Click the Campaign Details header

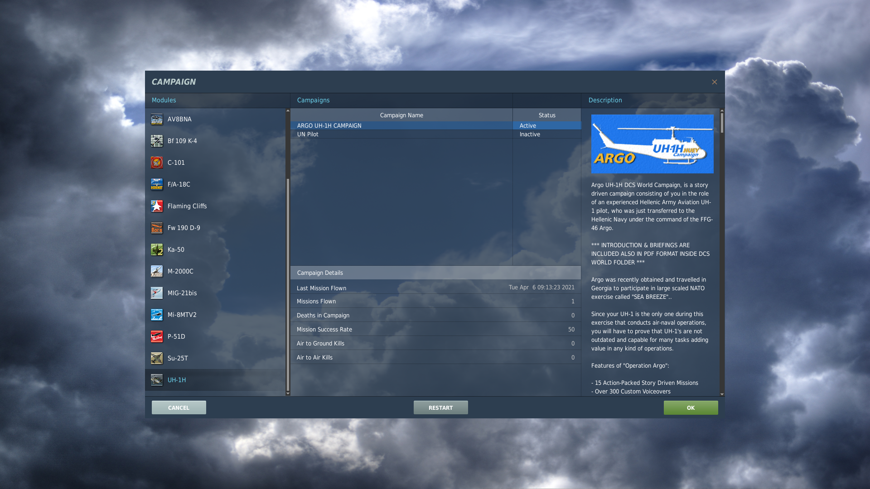pyautogui.click(x=435, y=273)
